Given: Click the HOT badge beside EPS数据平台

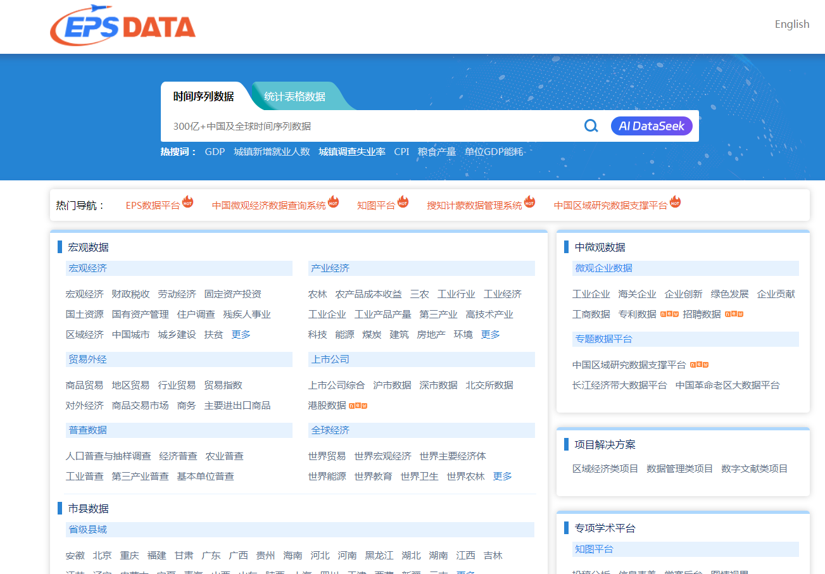Looking at the screenshot, I should (188, 202).
